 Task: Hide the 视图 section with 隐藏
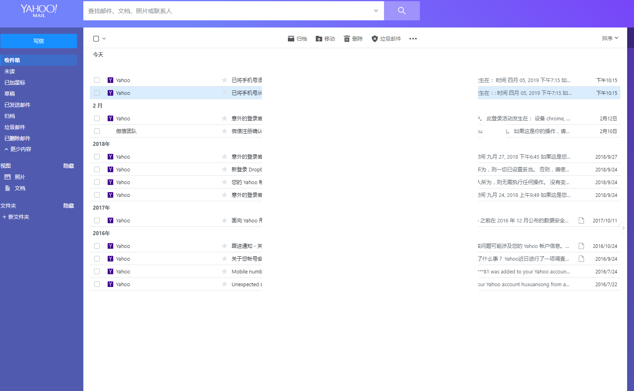69,166
